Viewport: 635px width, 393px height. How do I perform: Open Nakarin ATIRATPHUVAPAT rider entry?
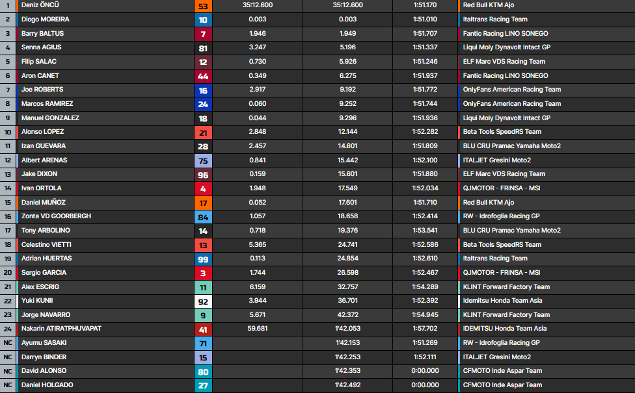(61, 329)
